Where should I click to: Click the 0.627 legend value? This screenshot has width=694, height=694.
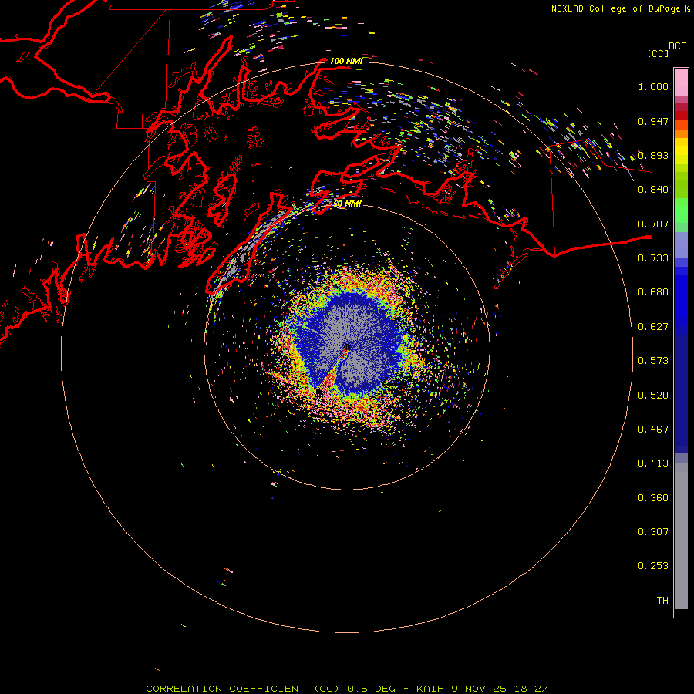653,327
